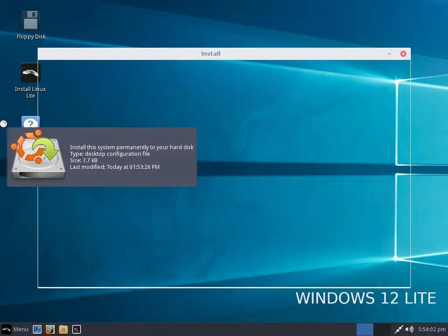Click the Show Desktop taskbar icon
This screenshot has width=448, height=336.
[37, 329]
